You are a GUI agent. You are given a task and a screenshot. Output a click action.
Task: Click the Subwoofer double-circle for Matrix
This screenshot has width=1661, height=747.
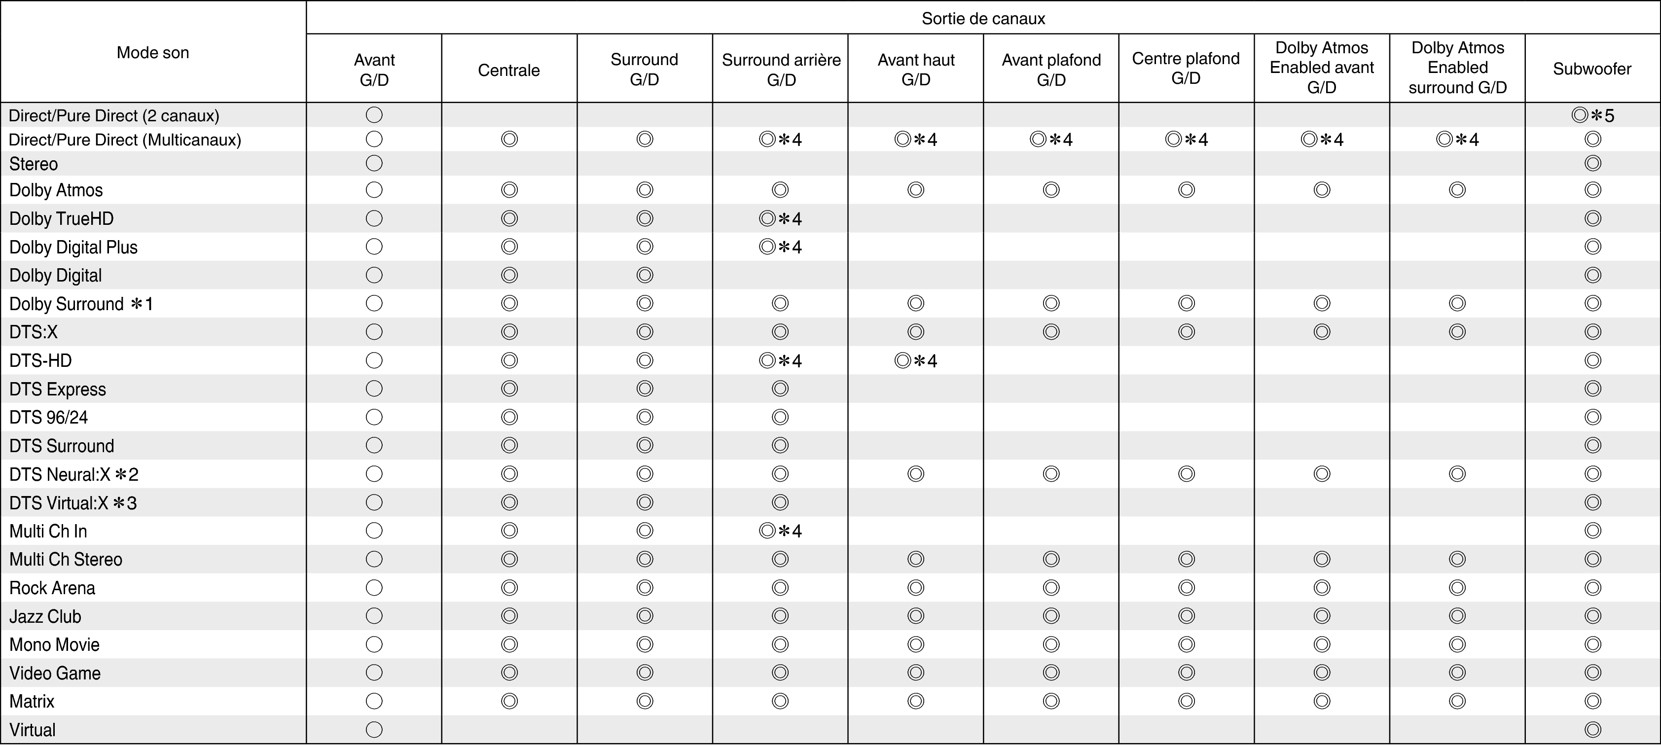(x=1592, y=701)
